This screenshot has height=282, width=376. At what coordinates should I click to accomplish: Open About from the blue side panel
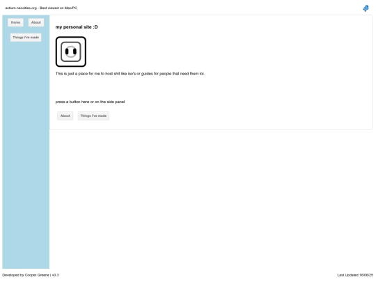tap(36, 22)
